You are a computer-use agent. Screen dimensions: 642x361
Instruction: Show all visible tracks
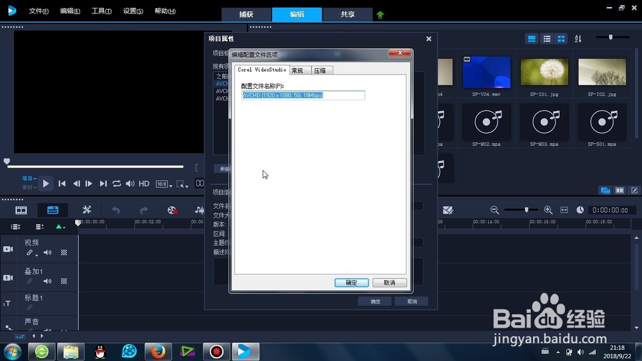pos(15,227)
